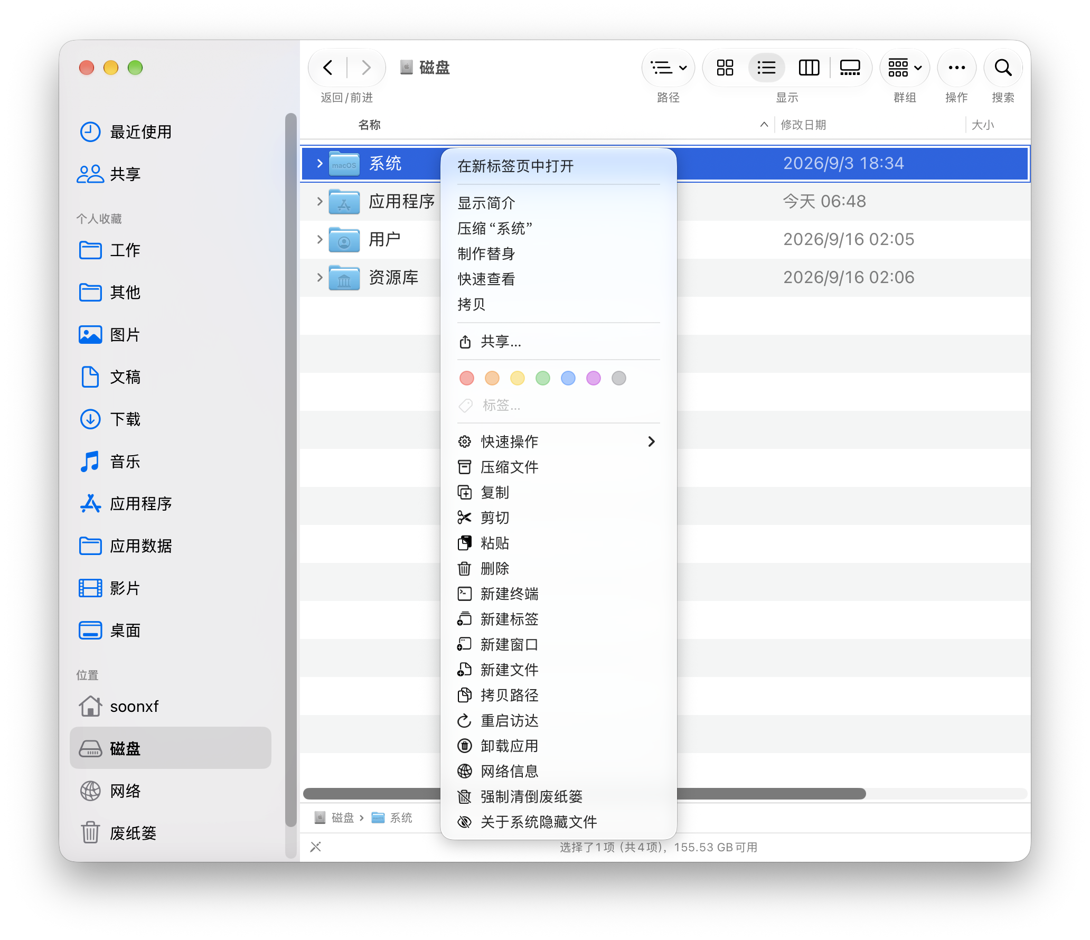The height and width of the screenshot is (940, 1090).
Task: Expand the 资源库 folder row
Action: tap(320, 278)
